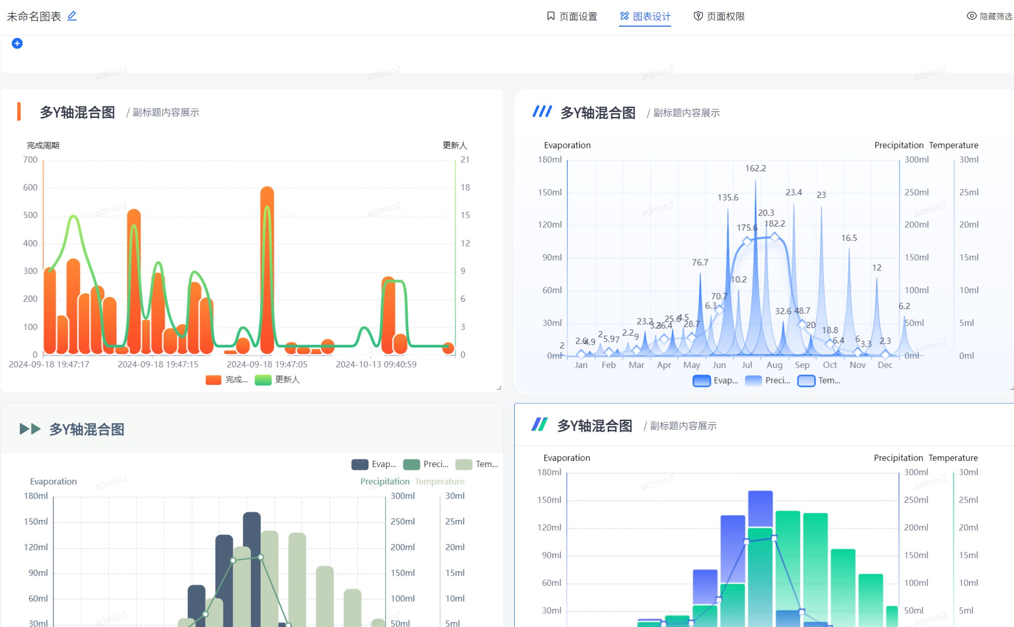Toggle Evap... legend in bottom-left chart
Image resolution: width=1014 pixels, height=627 pixels.
pyautogui.click(x=374, y=464)
